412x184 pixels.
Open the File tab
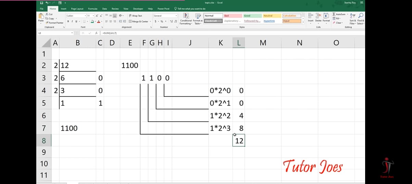pyautogui.click(x=41, y=9)
